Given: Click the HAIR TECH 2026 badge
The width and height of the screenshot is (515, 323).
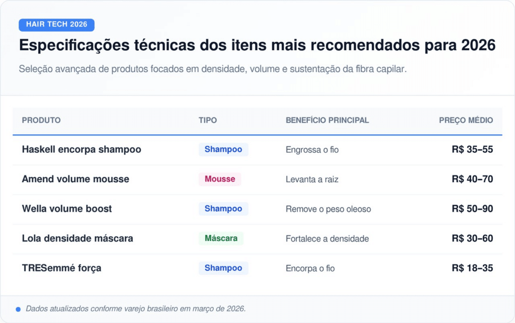Looking at the screenshot, I should pos(56,25).
